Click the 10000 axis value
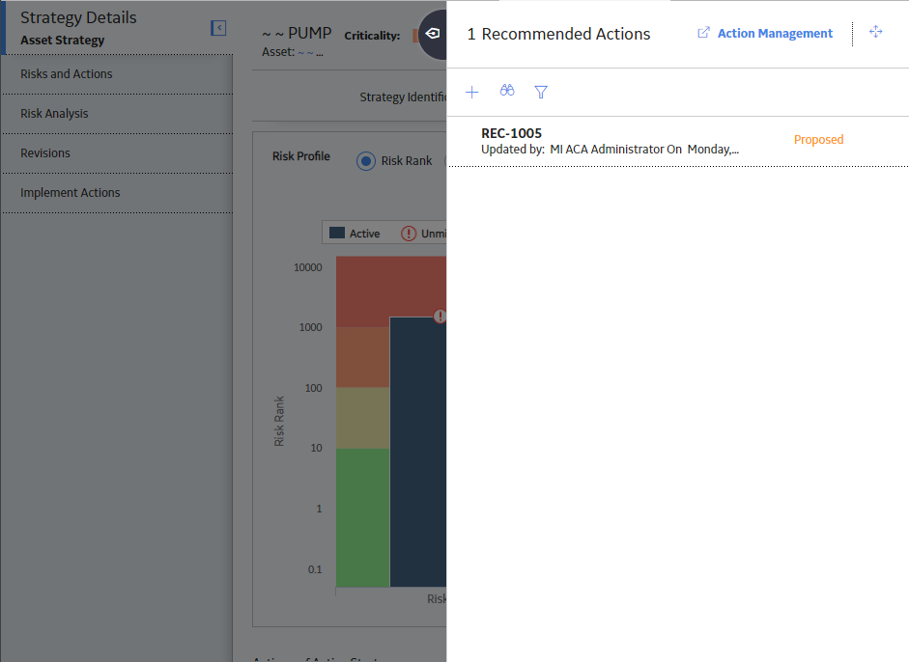The image size is (909, 662). pos(308,267)
